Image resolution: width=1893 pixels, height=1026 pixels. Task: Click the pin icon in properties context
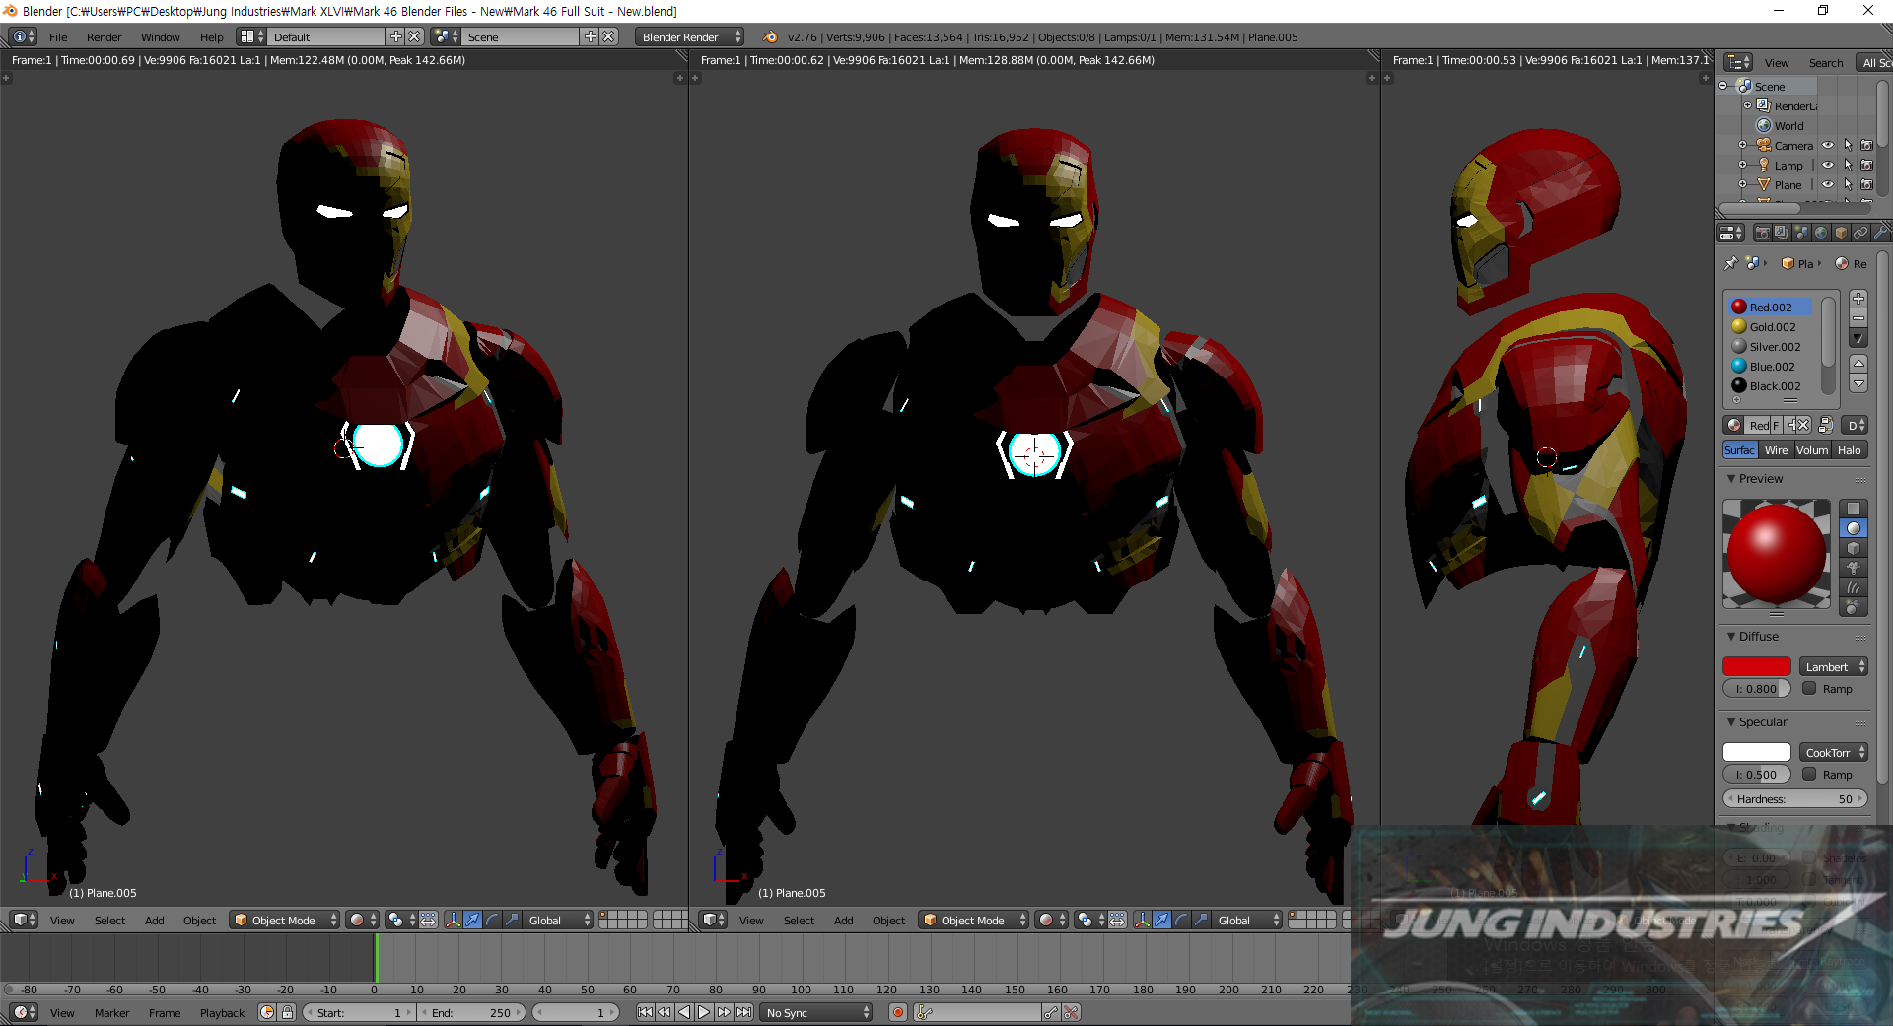click(1731, 263)
